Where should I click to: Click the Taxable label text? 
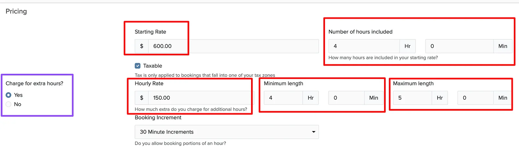click(x=152, y=66)
